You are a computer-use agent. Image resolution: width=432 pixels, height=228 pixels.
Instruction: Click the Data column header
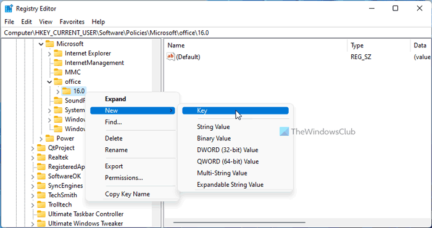[421, 46]
